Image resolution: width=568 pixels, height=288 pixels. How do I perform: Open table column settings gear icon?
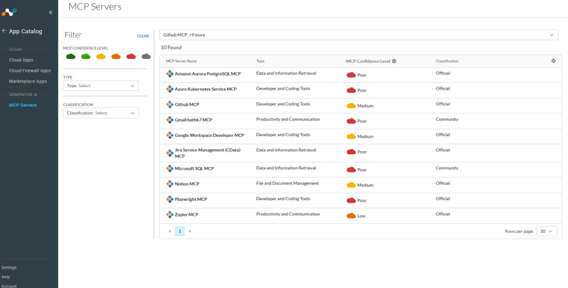553,61
